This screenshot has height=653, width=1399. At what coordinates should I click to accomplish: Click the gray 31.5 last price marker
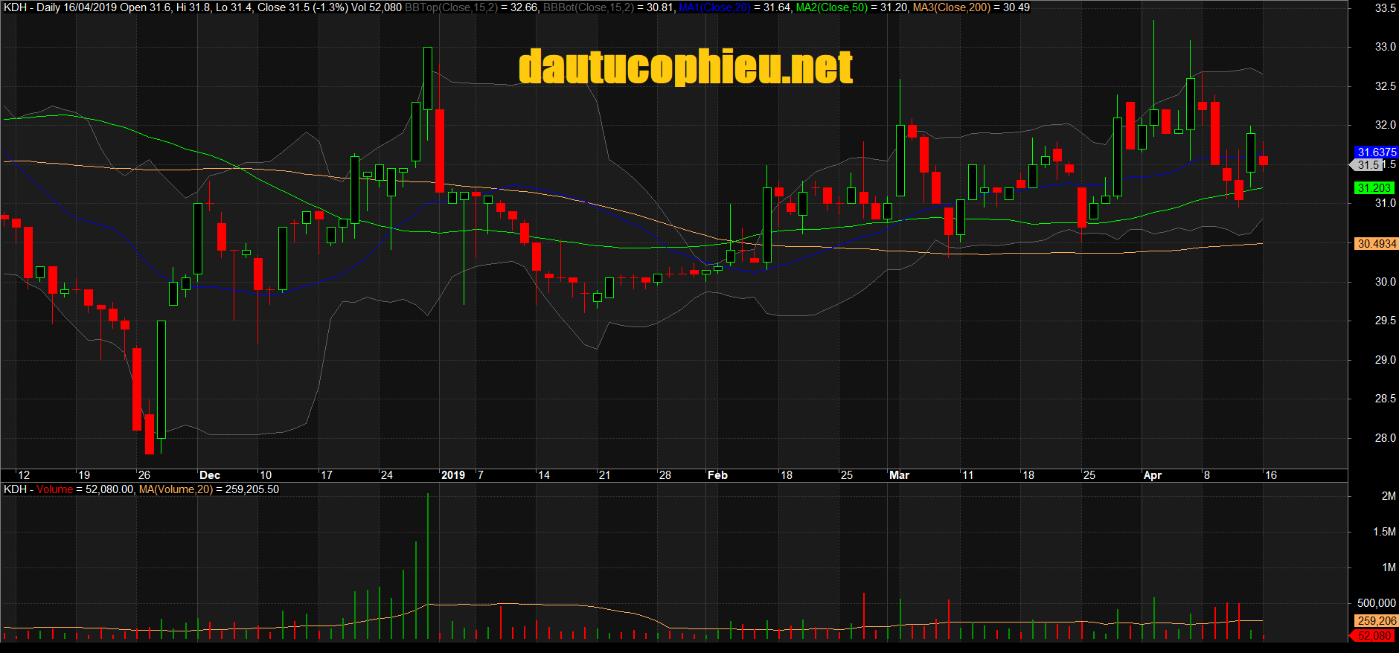click(1368, 165)
